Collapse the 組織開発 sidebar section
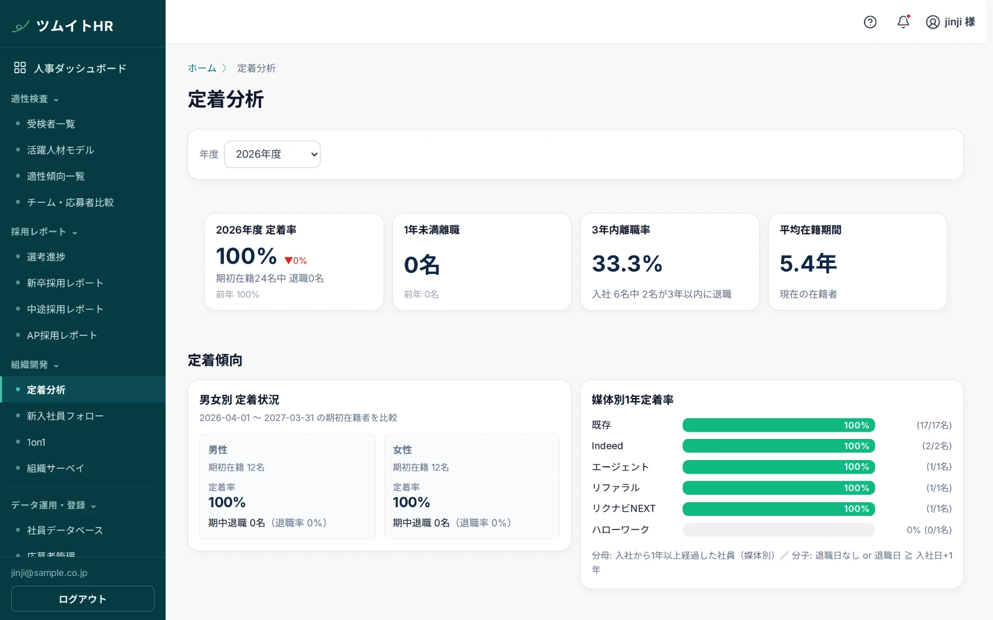993x620 pixels. click(35, 365)
